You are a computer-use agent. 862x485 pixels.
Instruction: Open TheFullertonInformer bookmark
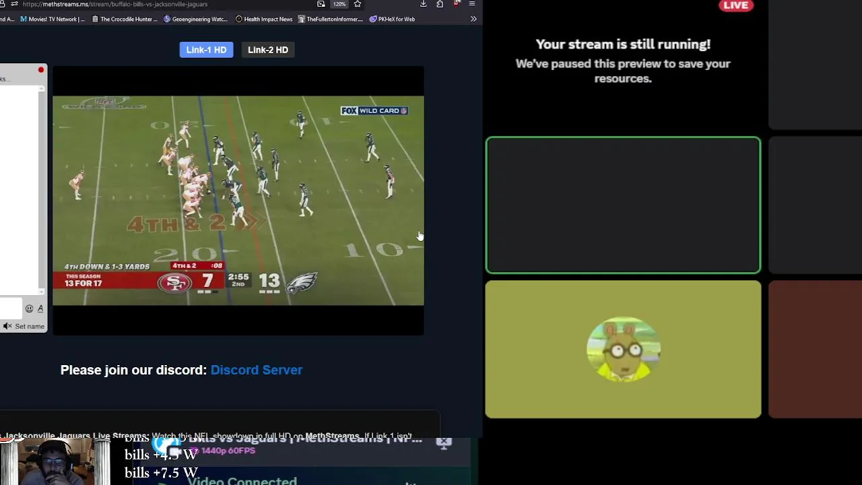[331, 19]
